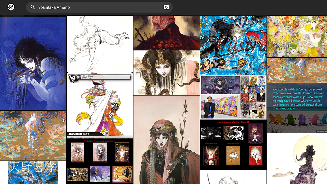Edit the 'Yoshitaka Amano' search field
The height and width of the screenshot is (184, 327).
point(99,7)
